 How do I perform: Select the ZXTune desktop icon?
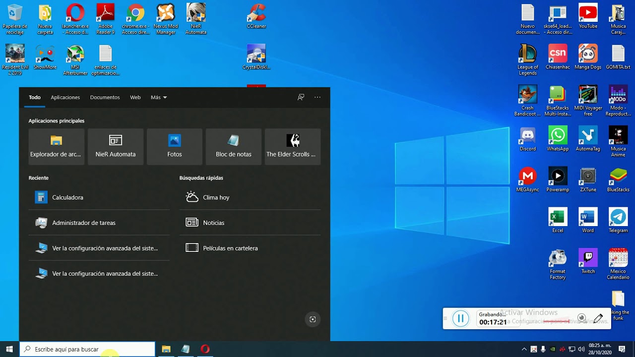588,179
